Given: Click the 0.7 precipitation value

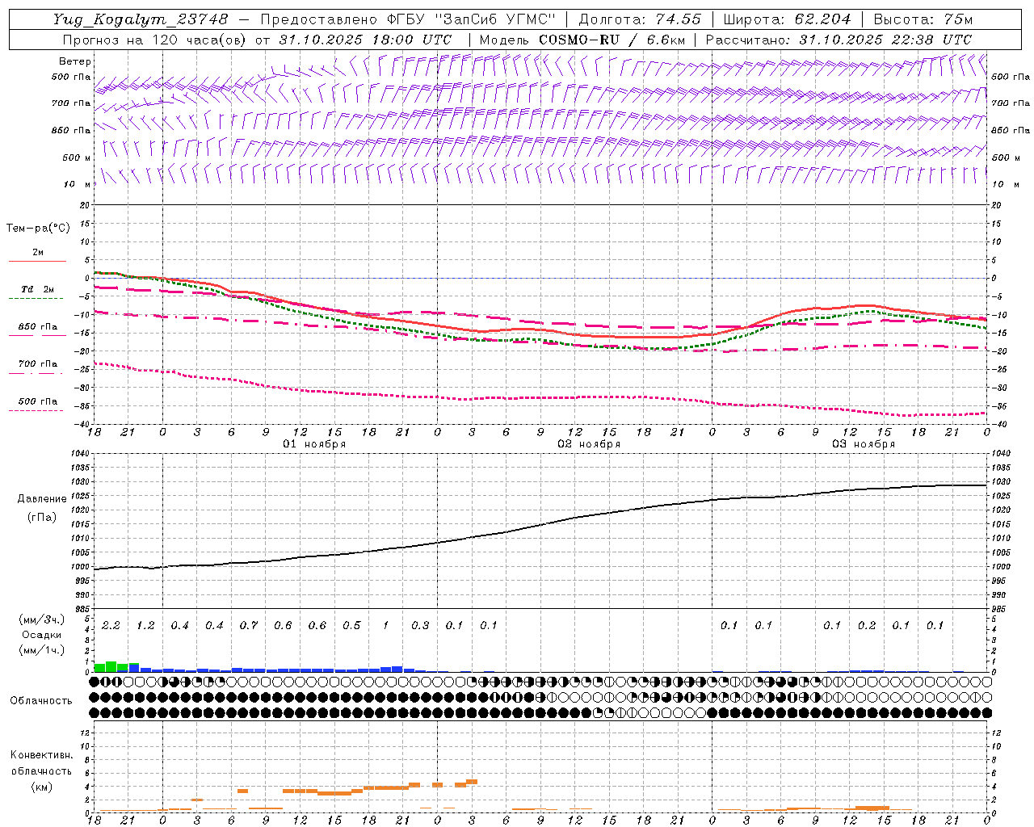Looking at the screenshot, I should (249, 626).
